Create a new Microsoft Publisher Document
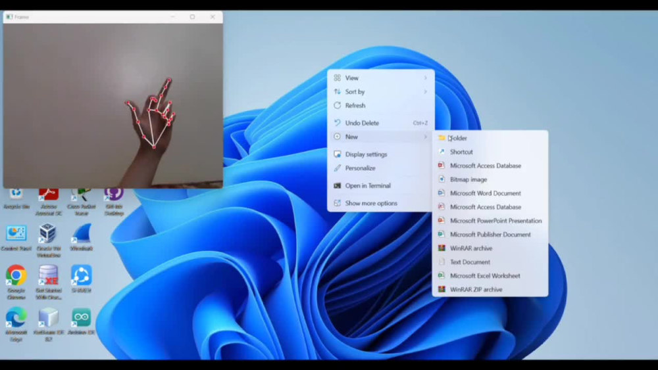Viewport: 658px width, 370px height. click(490, 235)
